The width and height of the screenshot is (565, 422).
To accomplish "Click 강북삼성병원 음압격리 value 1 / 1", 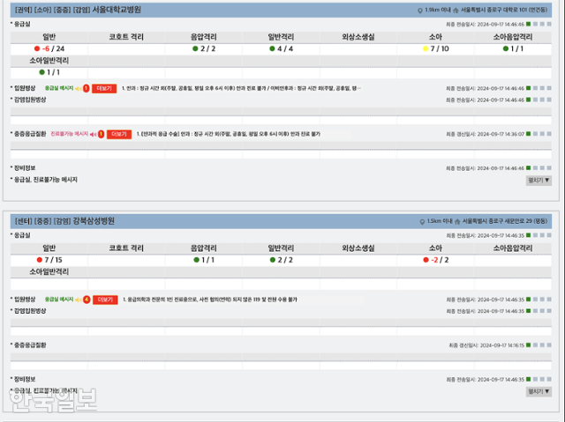I will click(208, 260).
